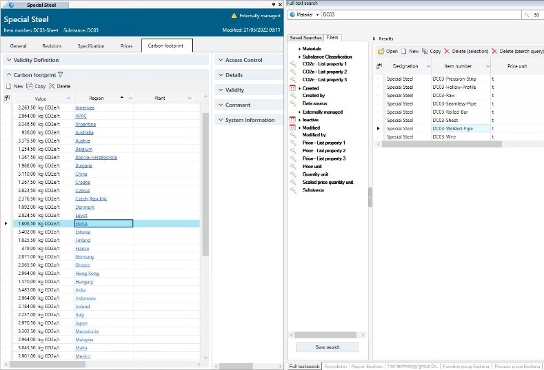
Task: Click calendar icon for Inactive filter
Action: (292, 120)
